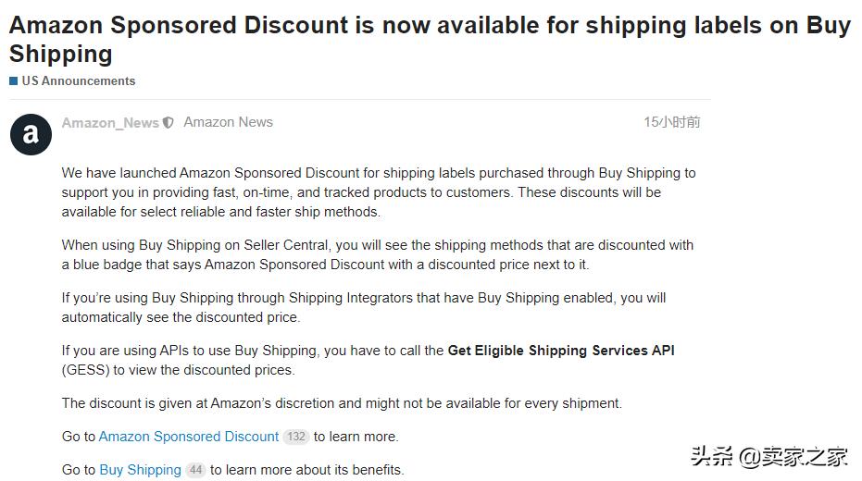Click the Amazon_News avatar icon
This screenshot has width=862, height=481.
(x=31, y=135)
